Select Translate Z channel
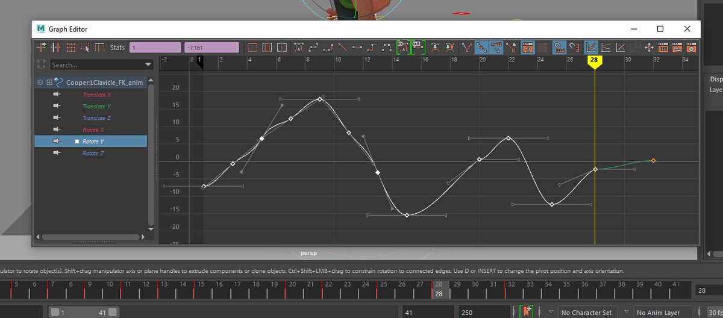 (96, 118)
